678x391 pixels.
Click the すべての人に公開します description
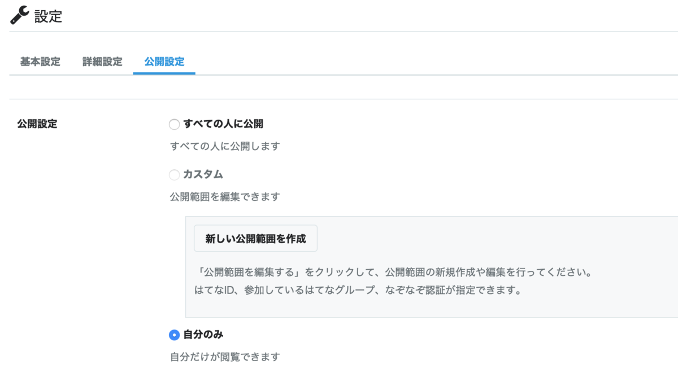226,146
